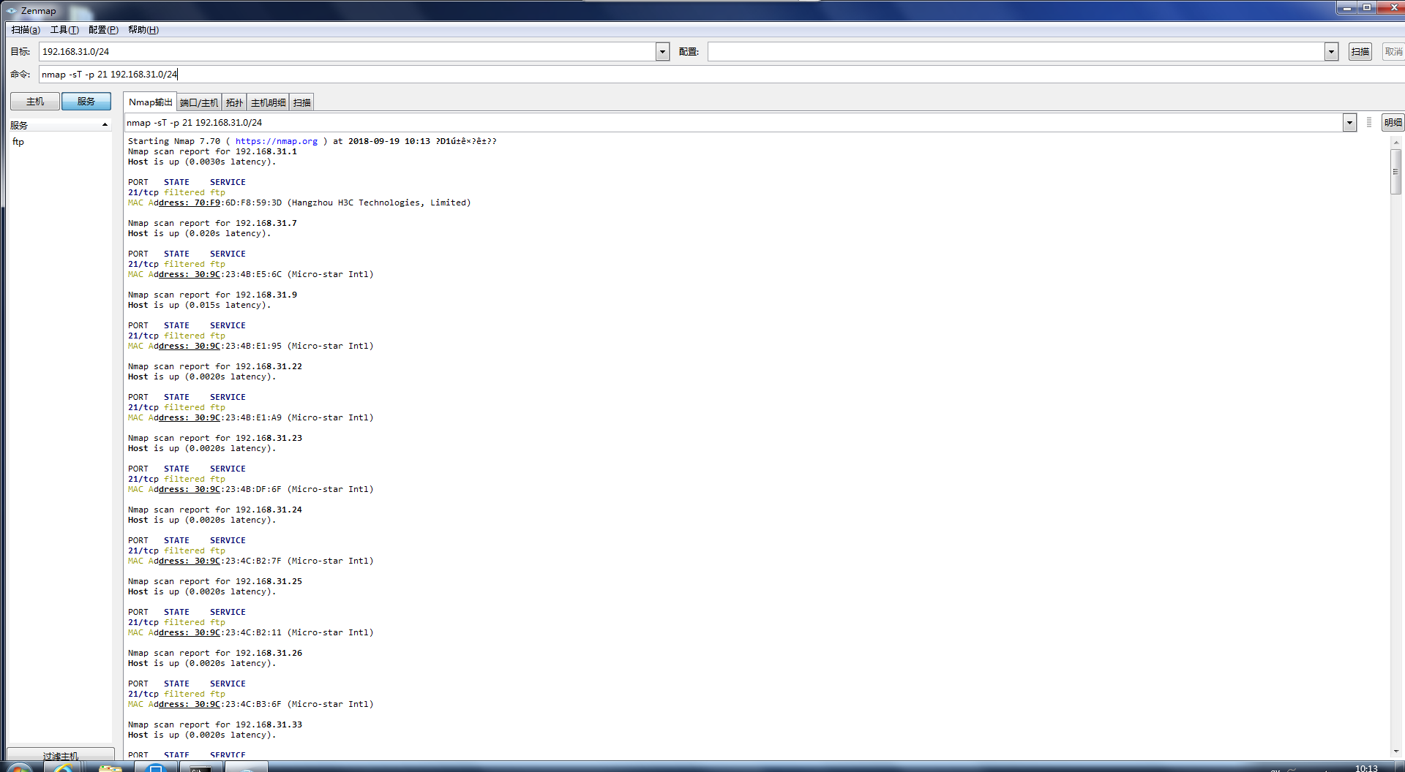Viewport: 1405px width, 772px height.
Task: Click the scan output selector showing nmap -sT command
Action: click(x=734, y=123)
